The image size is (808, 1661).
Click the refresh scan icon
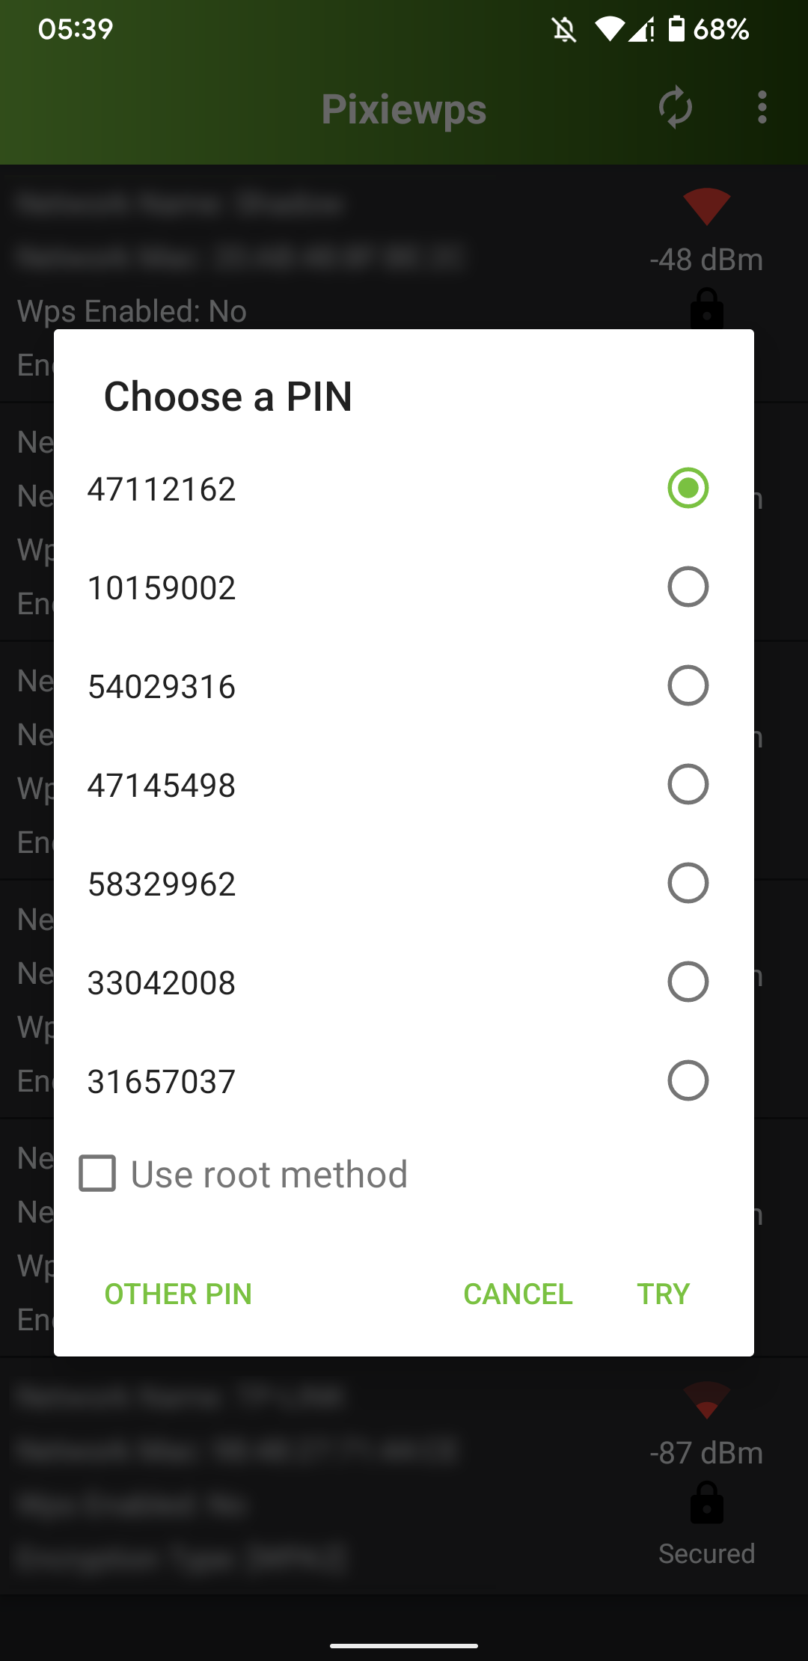pyautogui.click(x=676, y=108)
